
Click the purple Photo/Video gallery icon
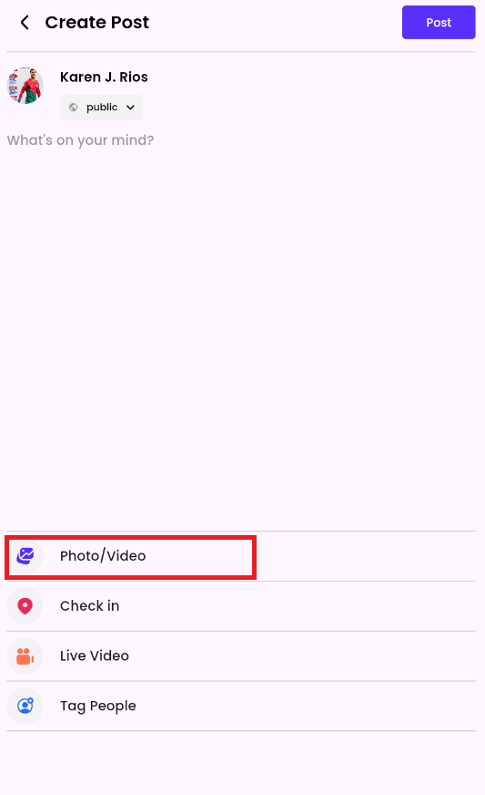[x=25, y=556]
